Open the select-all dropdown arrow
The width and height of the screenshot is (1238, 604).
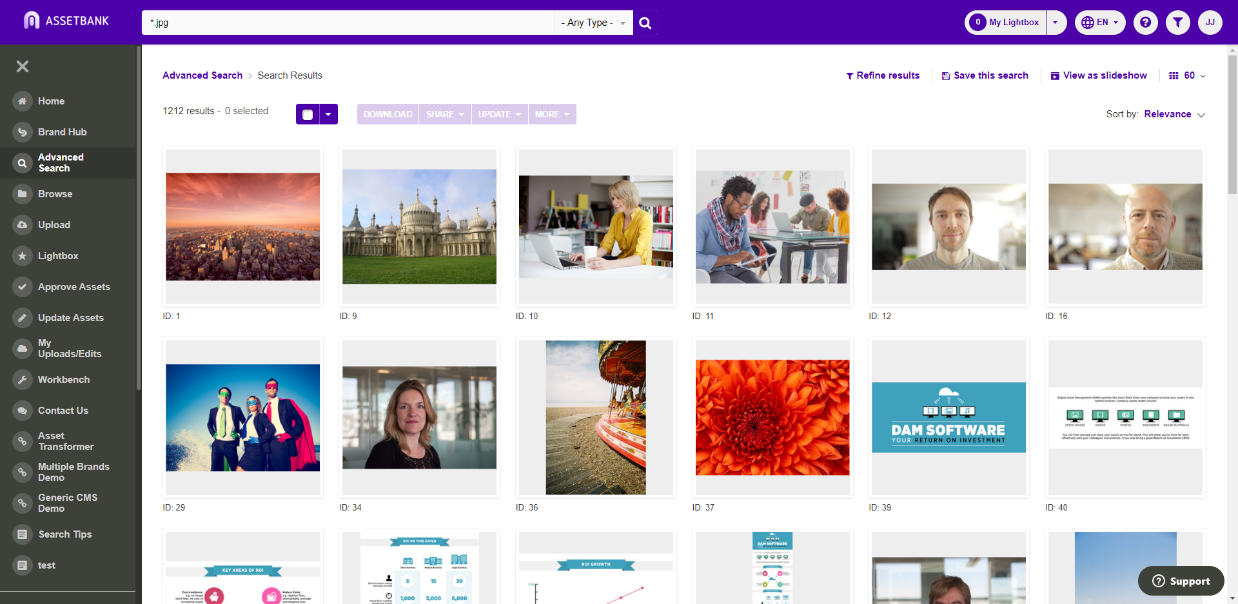[x=328, y=114]
